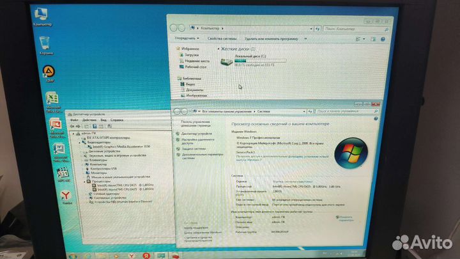This screenshot has height=259, width=460.
Task: Select Библиотеки in navigation pane
Action: pyautogui.click(x=192, y=79)
